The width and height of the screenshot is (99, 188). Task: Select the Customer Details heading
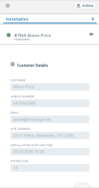(33, 65)
